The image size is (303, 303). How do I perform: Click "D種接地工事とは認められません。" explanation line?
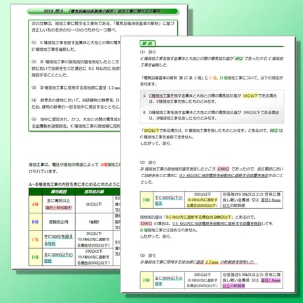tap(169, 230)
